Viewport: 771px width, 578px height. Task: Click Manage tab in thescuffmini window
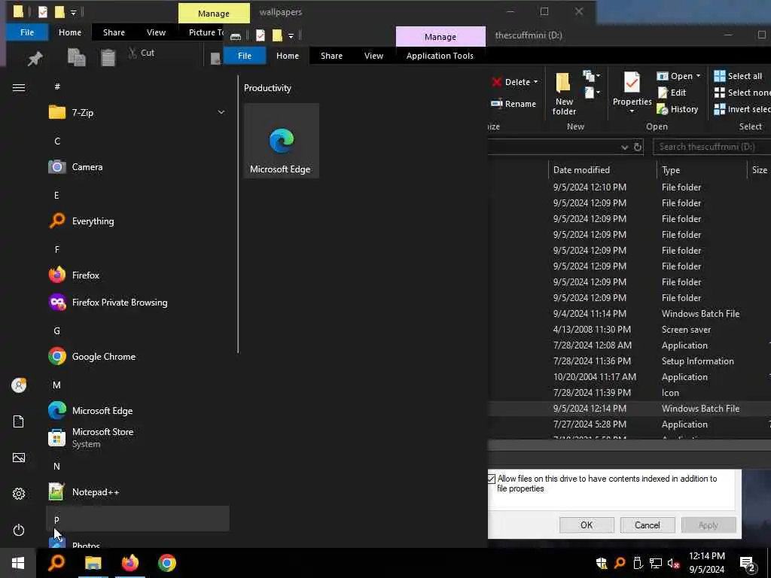click(440, 37)
